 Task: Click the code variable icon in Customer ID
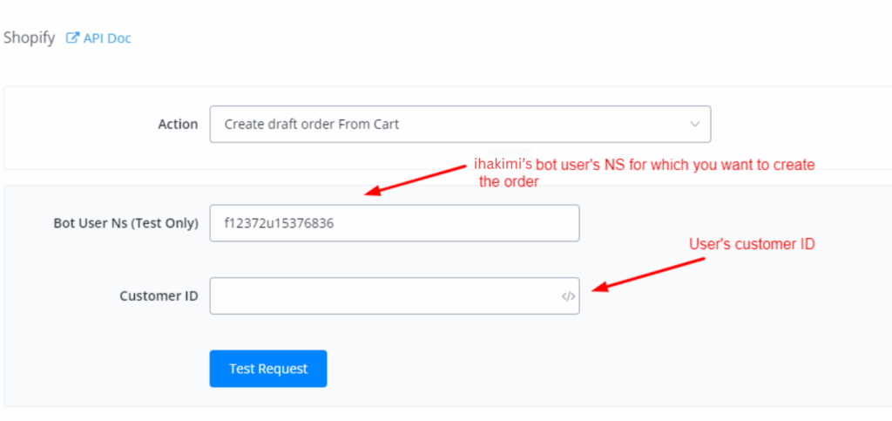pos(568,296)
